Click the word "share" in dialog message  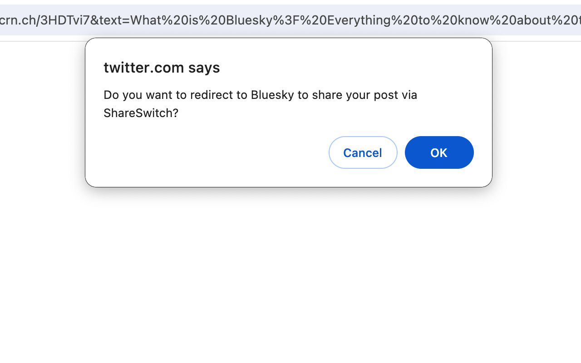[x=327, y=95]
